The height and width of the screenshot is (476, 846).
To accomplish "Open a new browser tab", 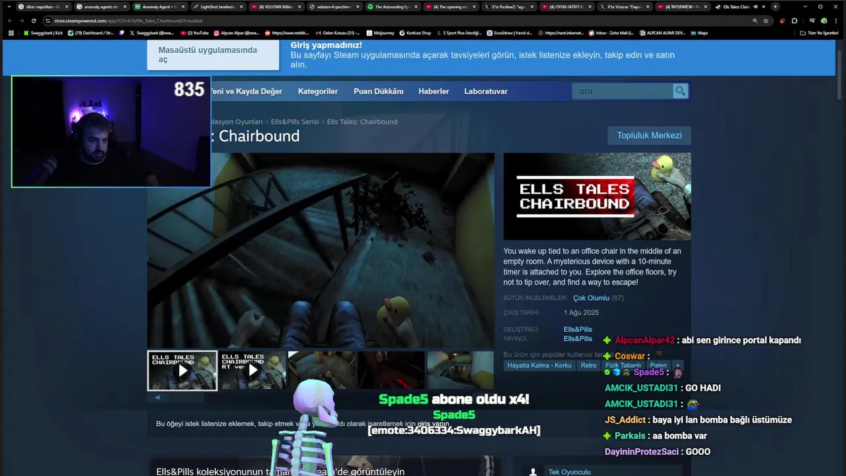I will 775,7.
